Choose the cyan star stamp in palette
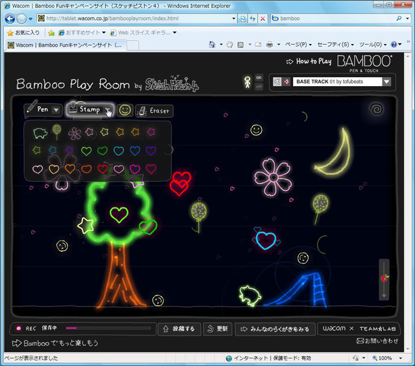The width and height of the screenshot is (415, 366). [x=53, y=150]
